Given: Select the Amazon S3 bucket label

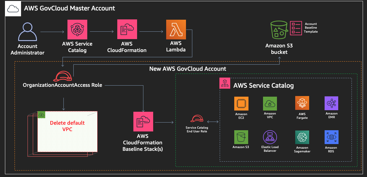Looking at the screenshot, I should 279,49.
